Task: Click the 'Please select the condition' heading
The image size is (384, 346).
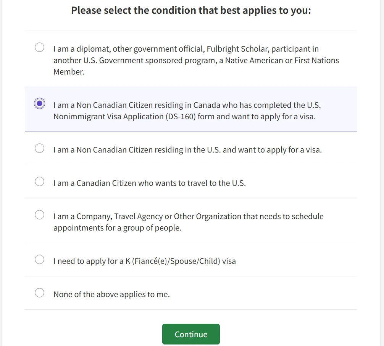Action: (191, 10)
